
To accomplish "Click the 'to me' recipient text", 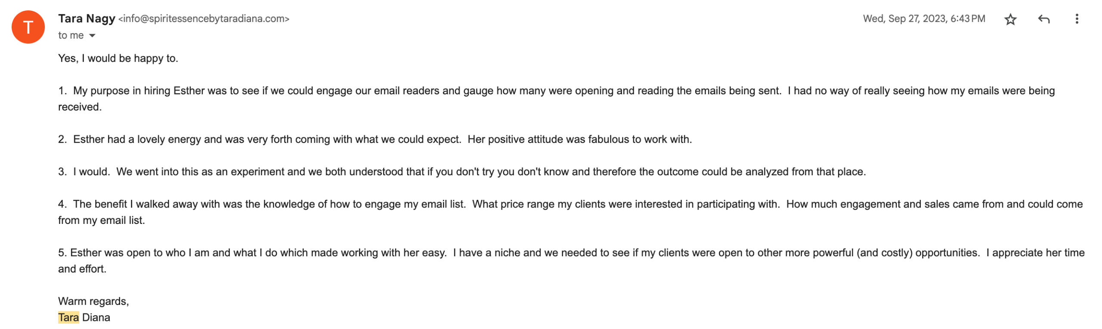I will point(71,36).
